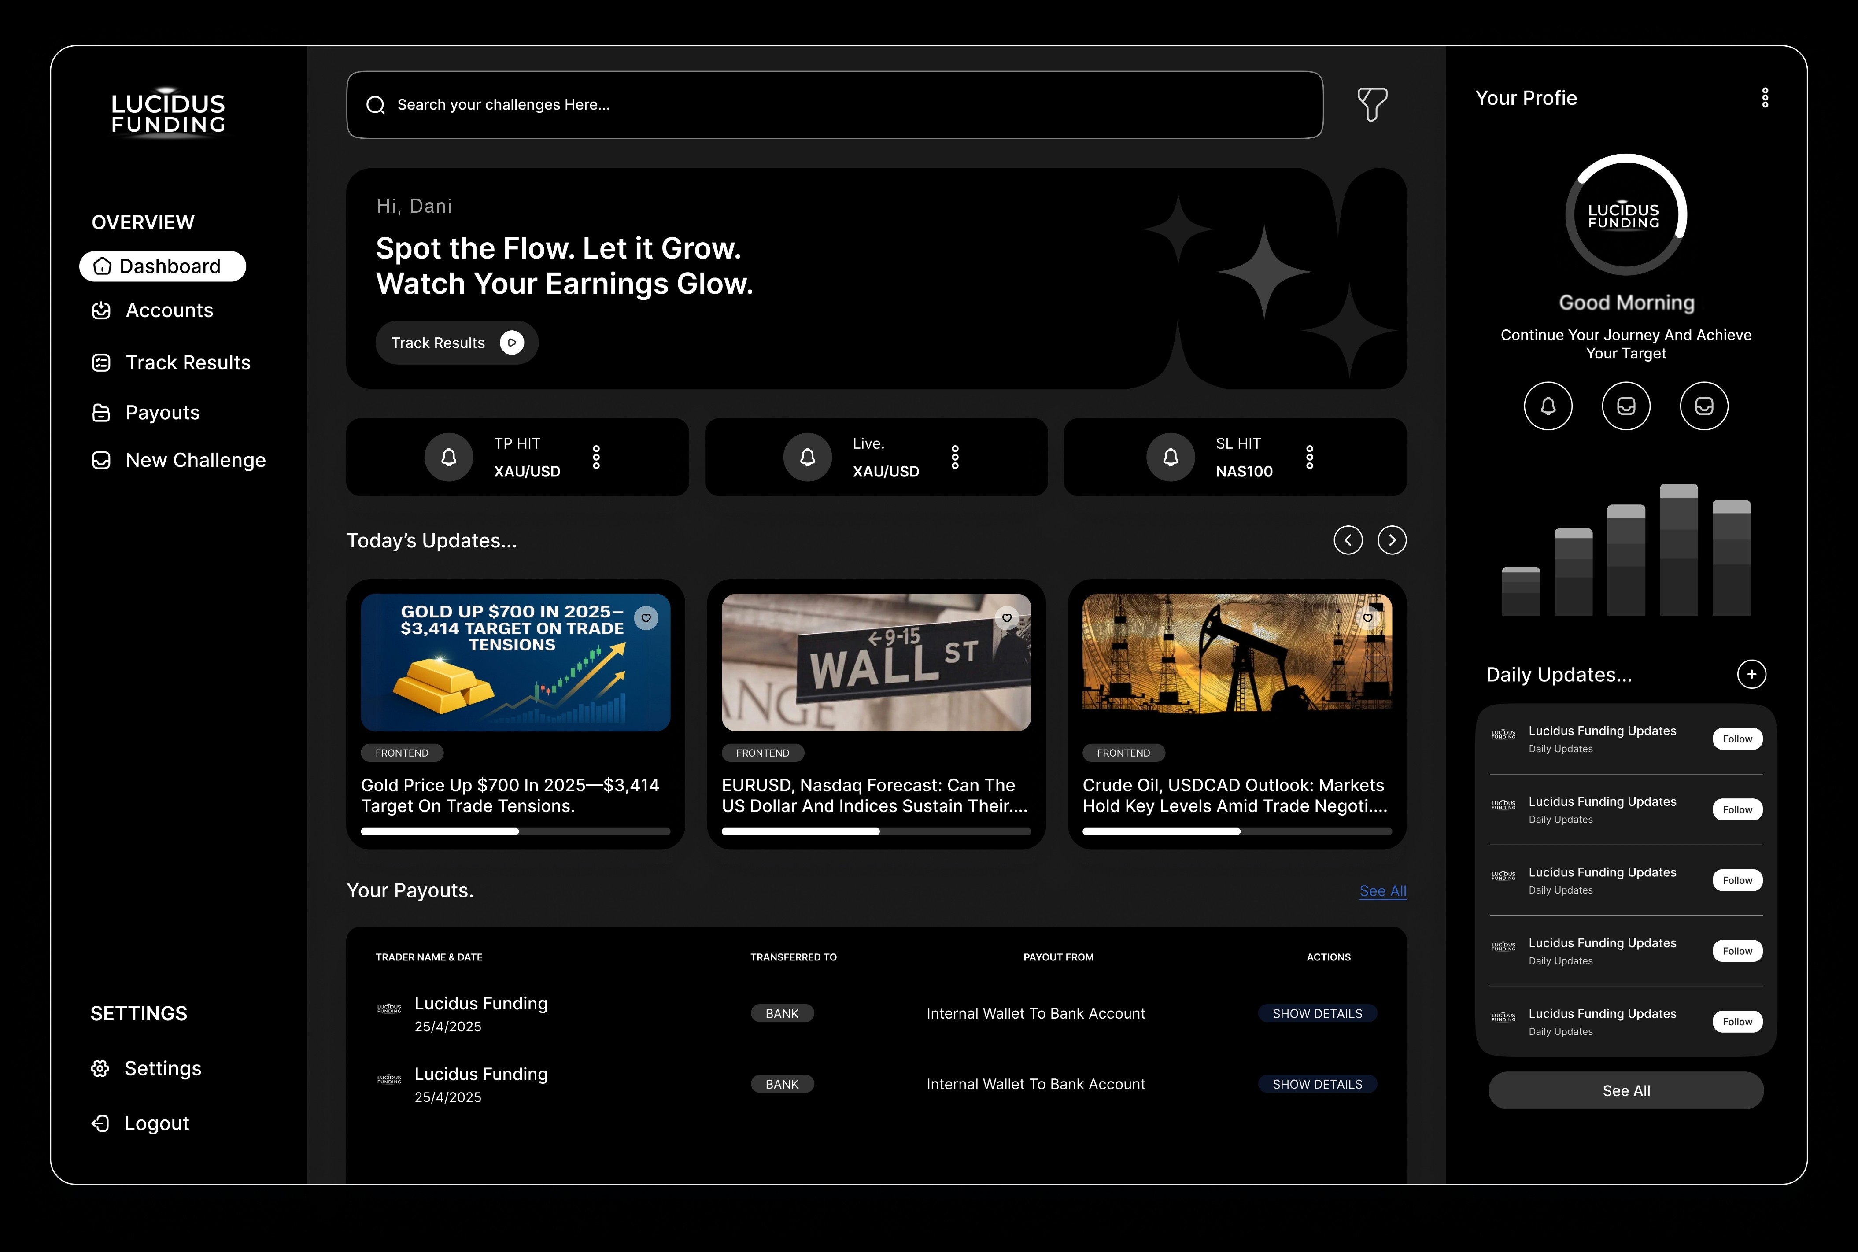1858x1252 pixels.
Task: Click the EURUSD Nasdaq card progress bar
Action: coord(876,832)
